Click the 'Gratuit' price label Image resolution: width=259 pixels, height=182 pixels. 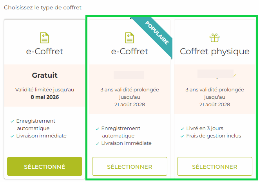45,75
